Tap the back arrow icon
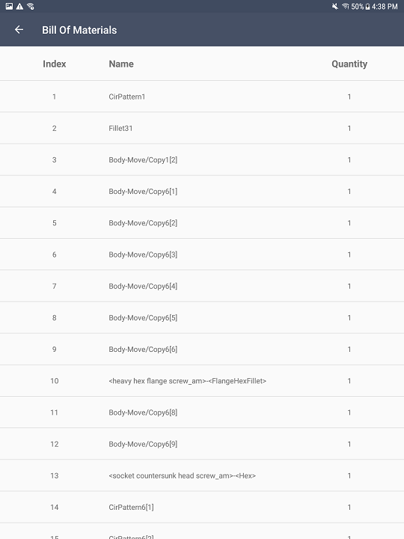 (19, 30)
